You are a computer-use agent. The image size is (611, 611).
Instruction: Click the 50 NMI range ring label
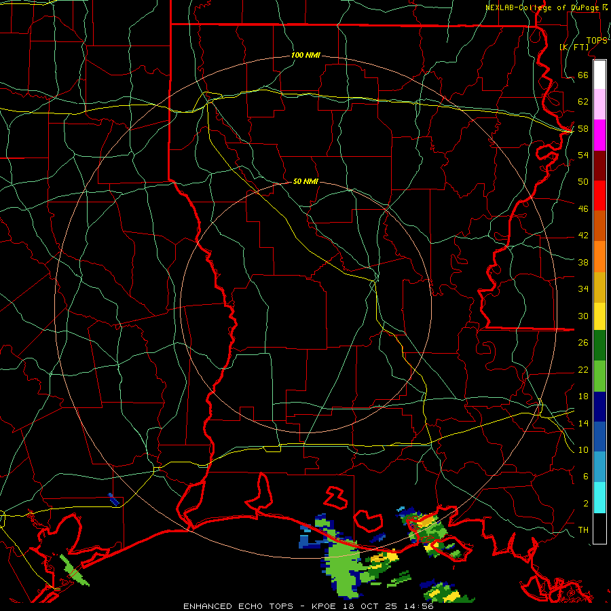coord(305,181)
